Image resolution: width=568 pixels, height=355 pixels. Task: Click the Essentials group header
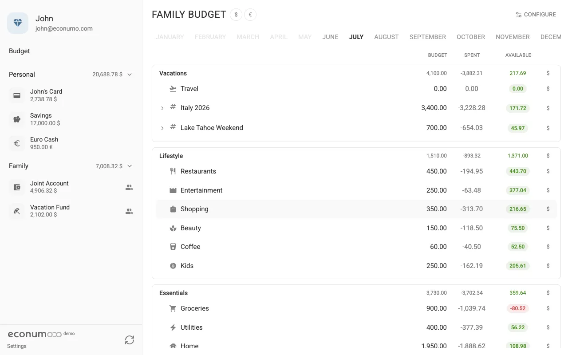tap(174, 293)
